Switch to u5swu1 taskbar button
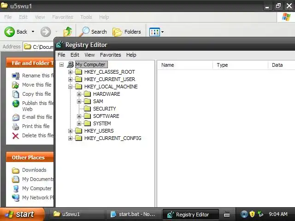Screen dimensions: 295x221 click(77, 214)
